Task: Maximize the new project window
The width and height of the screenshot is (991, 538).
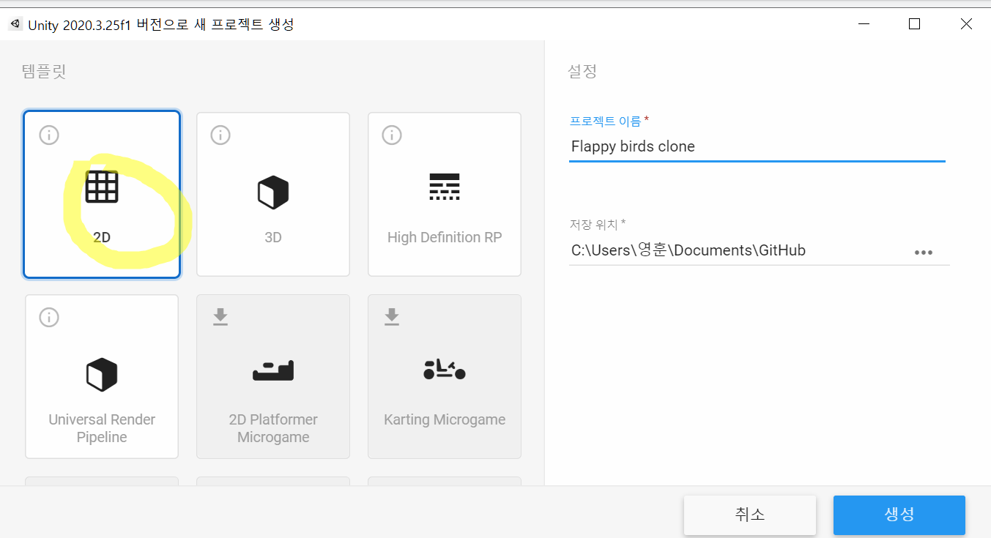Action: tap(914, 24)
